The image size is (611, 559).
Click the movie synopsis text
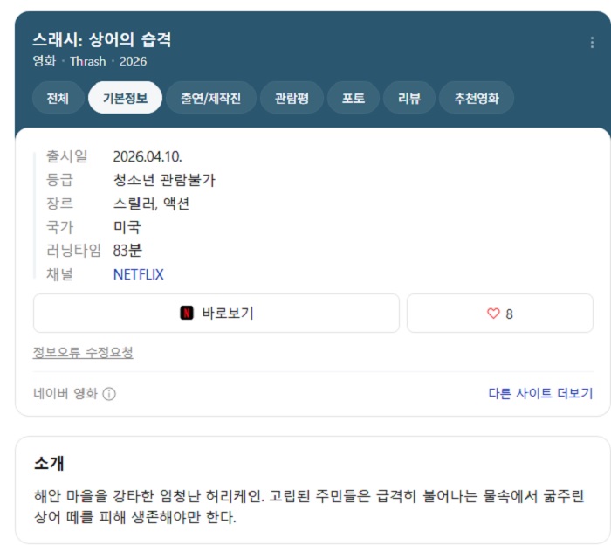coord(308,507)
